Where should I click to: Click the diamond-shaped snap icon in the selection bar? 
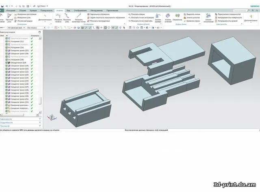(x=109, y=28)
